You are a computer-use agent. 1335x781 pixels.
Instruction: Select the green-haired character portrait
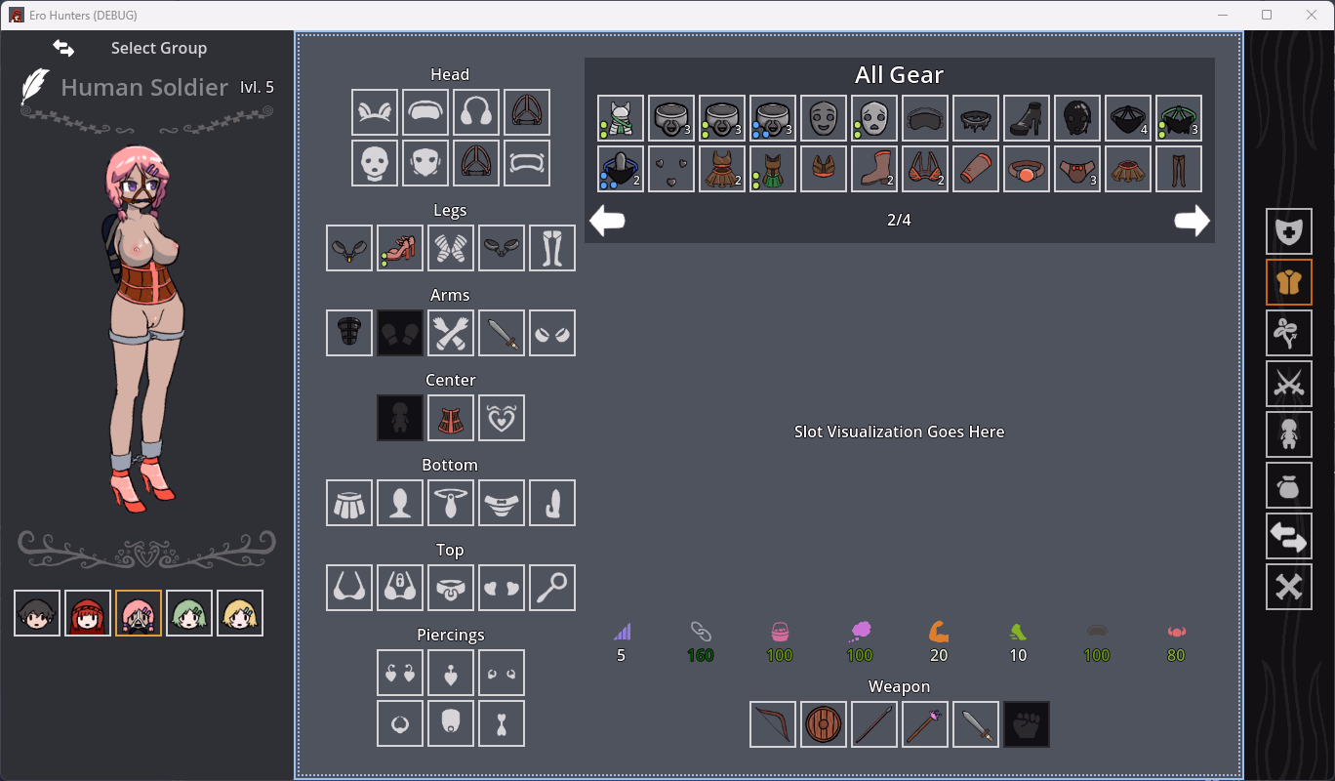[189, 613]
